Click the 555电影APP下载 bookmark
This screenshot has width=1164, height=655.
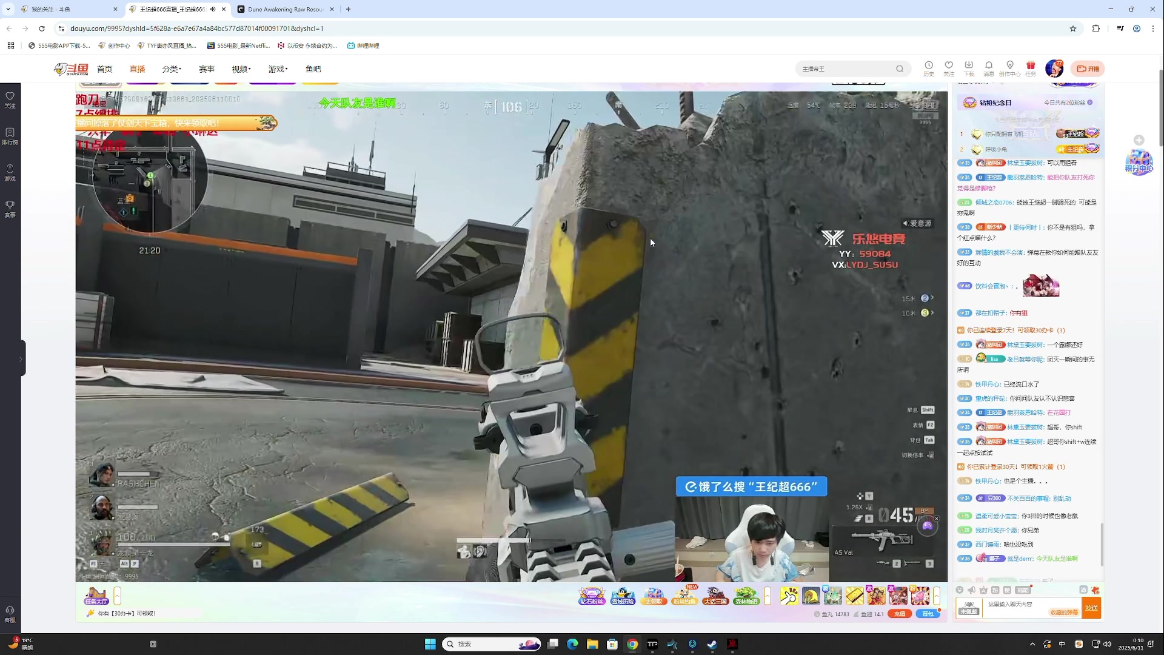[59, 45]
